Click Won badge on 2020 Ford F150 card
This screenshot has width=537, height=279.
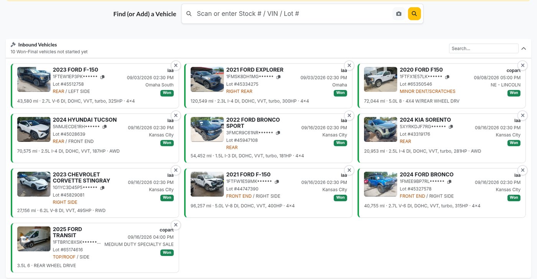[x=514, y=93]
